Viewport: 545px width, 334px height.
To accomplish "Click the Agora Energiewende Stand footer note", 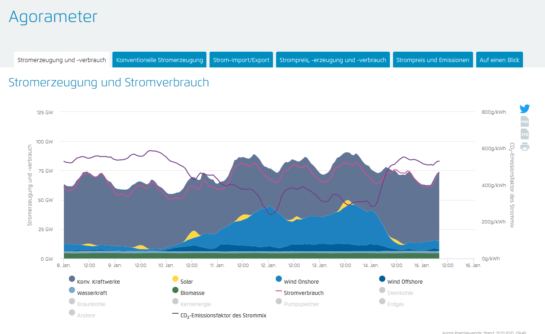I will [x=484, y=333].
